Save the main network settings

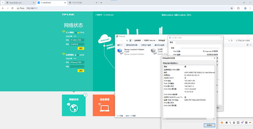[x=81, y=48]
